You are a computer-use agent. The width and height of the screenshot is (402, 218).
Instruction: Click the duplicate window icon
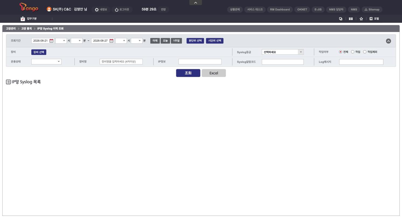[x=341, y=19]
